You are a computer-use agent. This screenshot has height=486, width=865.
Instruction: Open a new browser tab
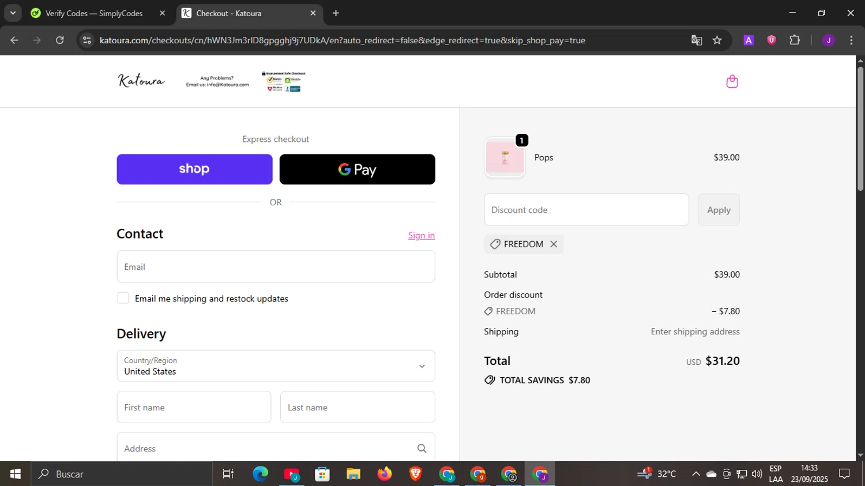pyautogui.click(x=336, y=13)
